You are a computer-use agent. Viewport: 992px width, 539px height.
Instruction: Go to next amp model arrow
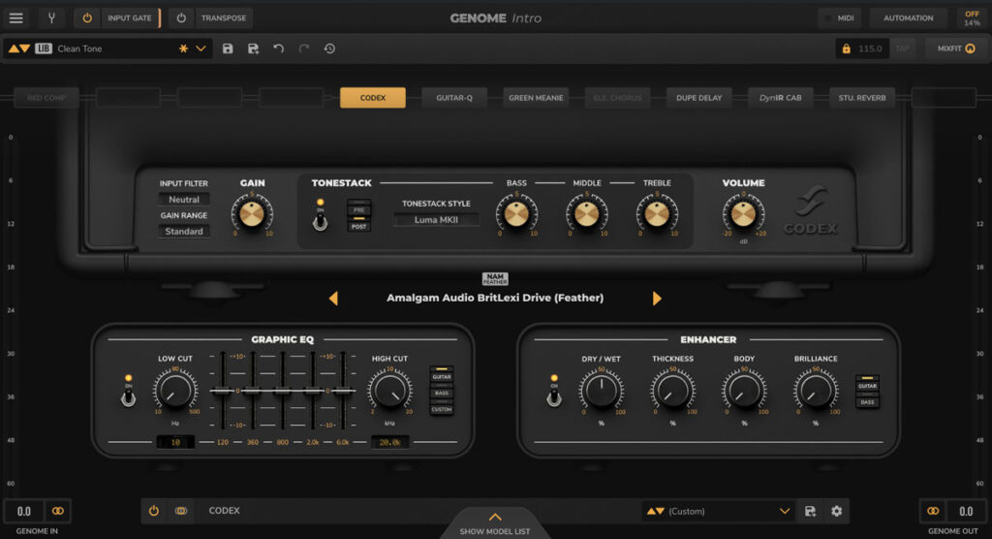point(657,298)
